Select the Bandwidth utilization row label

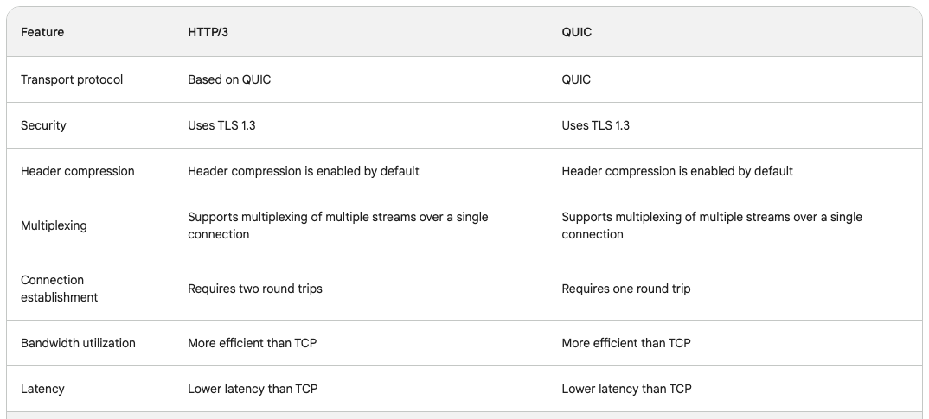(x=78, y=343)
